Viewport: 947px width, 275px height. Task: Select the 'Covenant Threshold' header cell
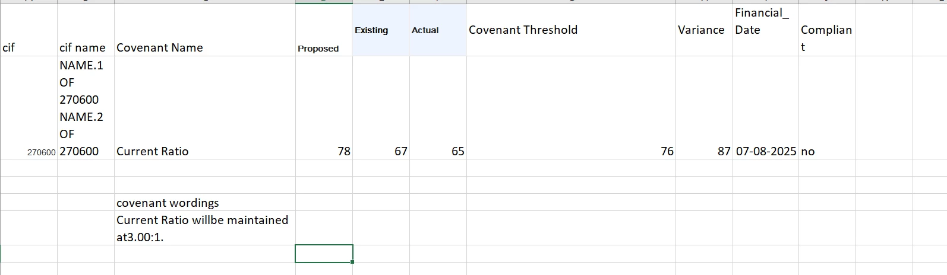(571, 30)
